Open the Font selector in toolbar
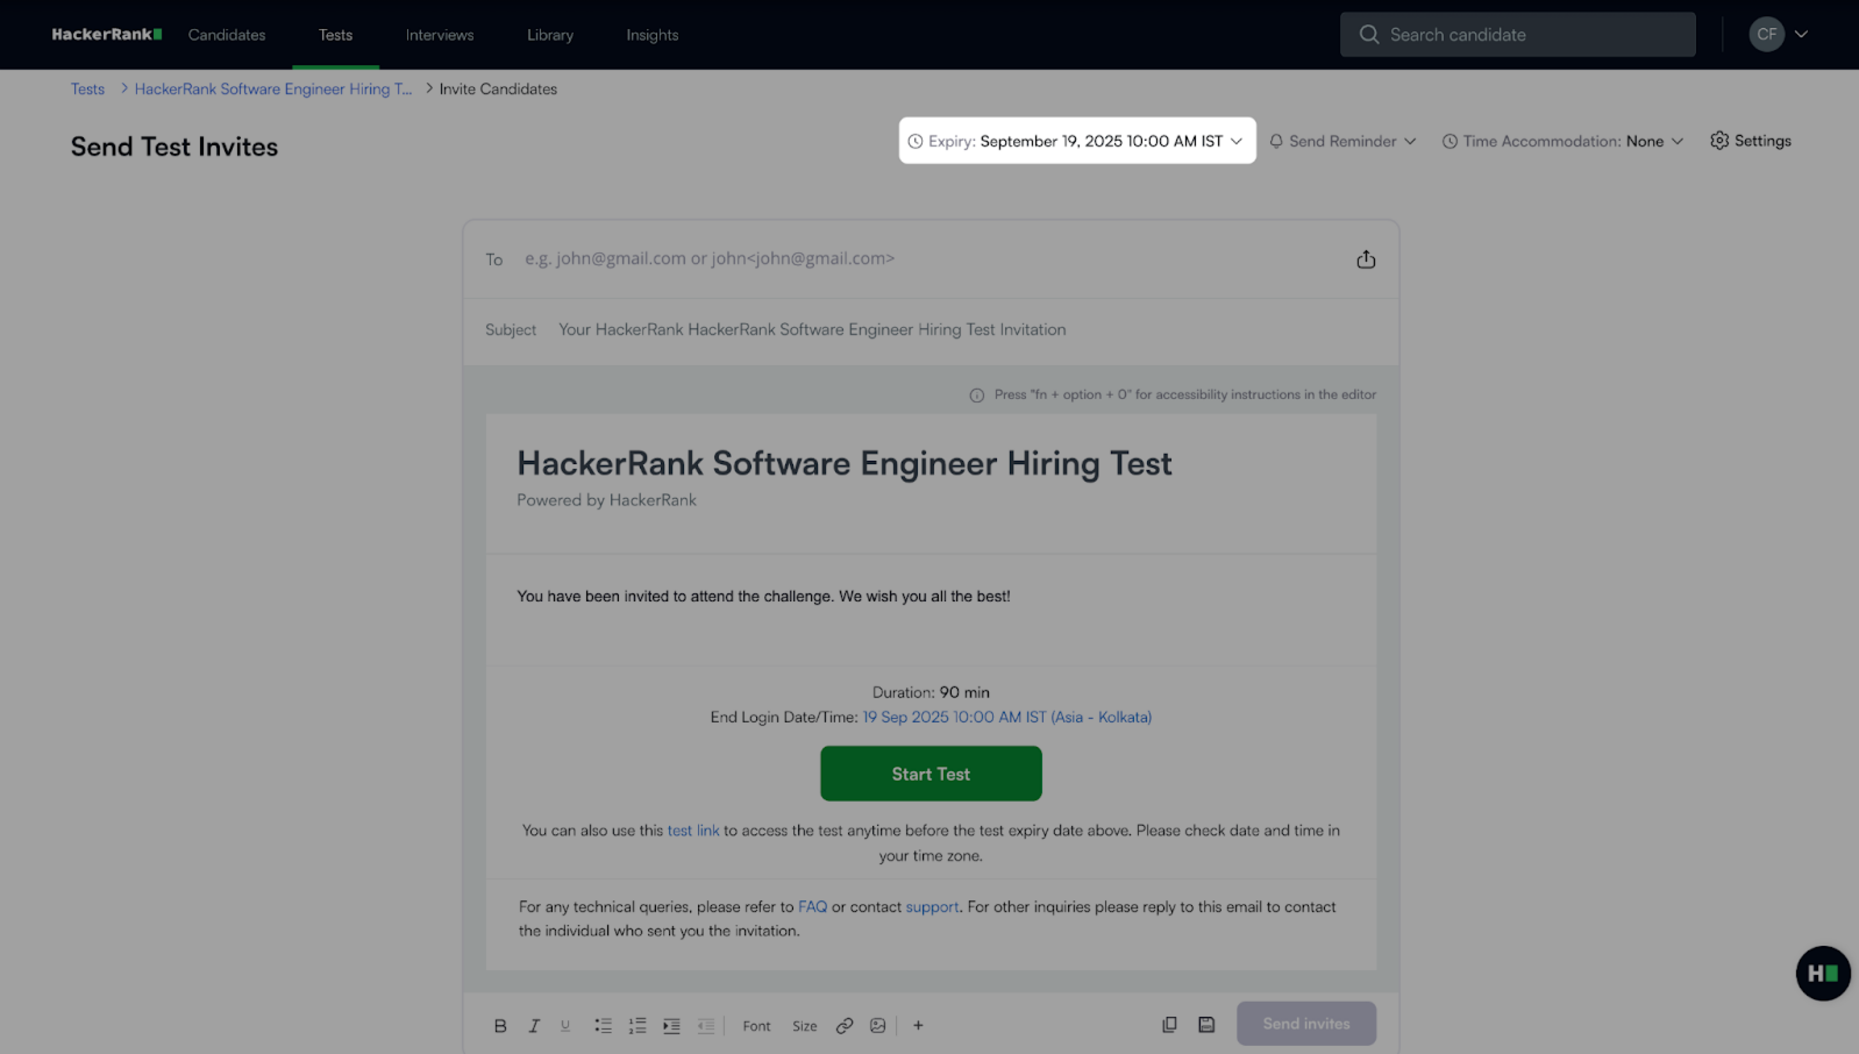 [x=756, y=1025]
